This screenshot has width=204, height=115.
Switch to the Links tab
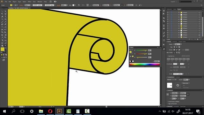tap(175, 9)
